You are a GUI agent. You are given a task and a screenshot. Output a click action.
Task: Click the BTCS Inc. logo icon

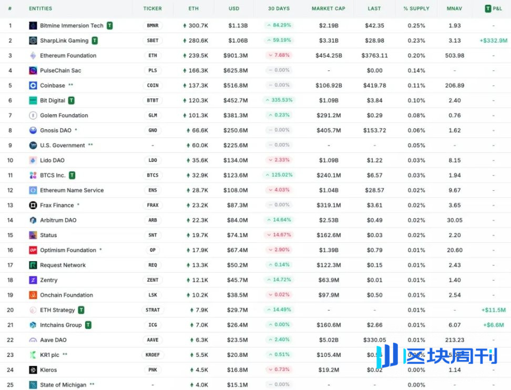pyautogui.click(x=33, y=175)
